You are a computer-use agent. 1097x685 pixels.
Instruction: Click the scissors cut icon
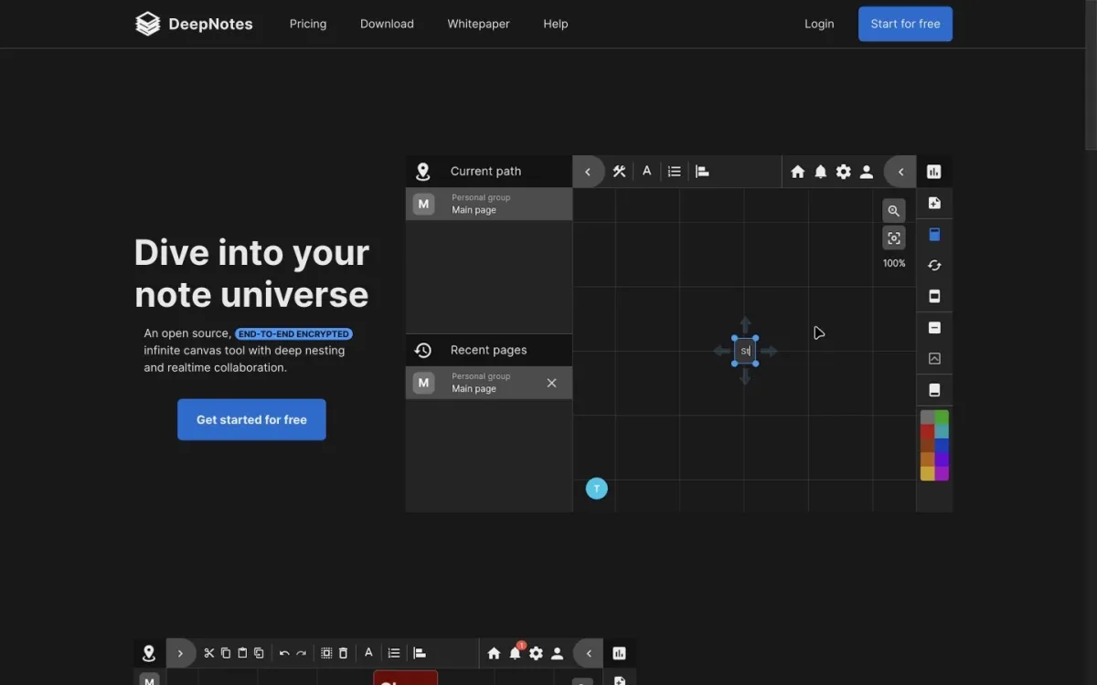click(x=209, y=653)
